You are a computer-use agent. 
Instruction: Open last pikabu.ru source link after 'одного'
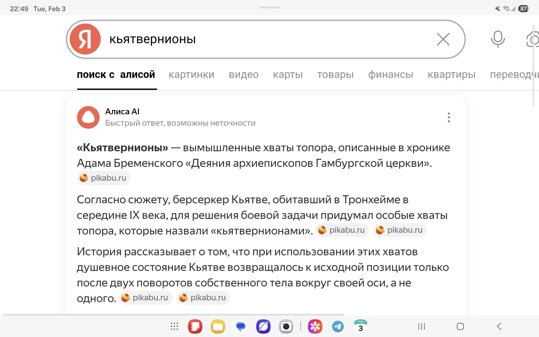click(203, 298)
